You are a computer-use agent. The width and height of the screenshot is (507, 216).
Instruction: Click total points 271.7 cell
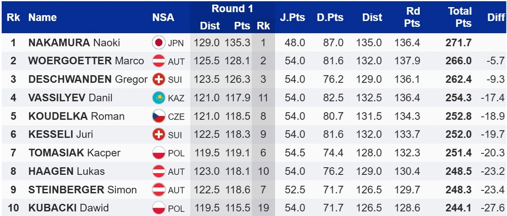click(x=458, y=43)
